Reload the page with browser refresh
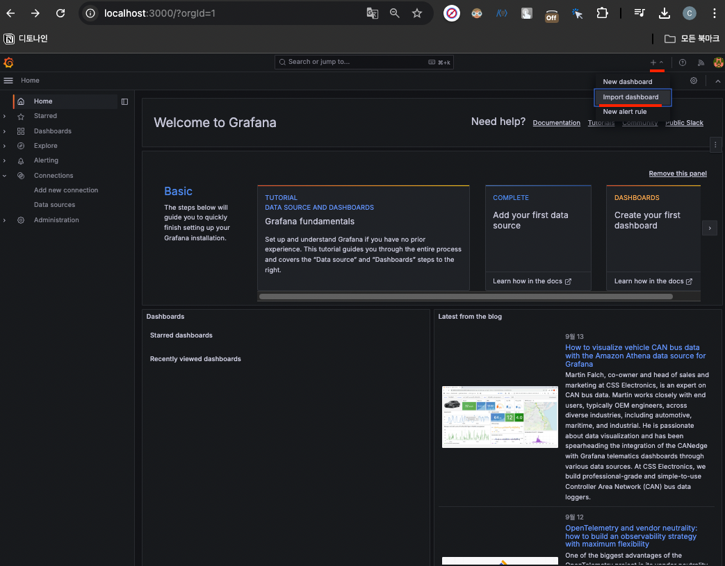 (x=60, y=13)
